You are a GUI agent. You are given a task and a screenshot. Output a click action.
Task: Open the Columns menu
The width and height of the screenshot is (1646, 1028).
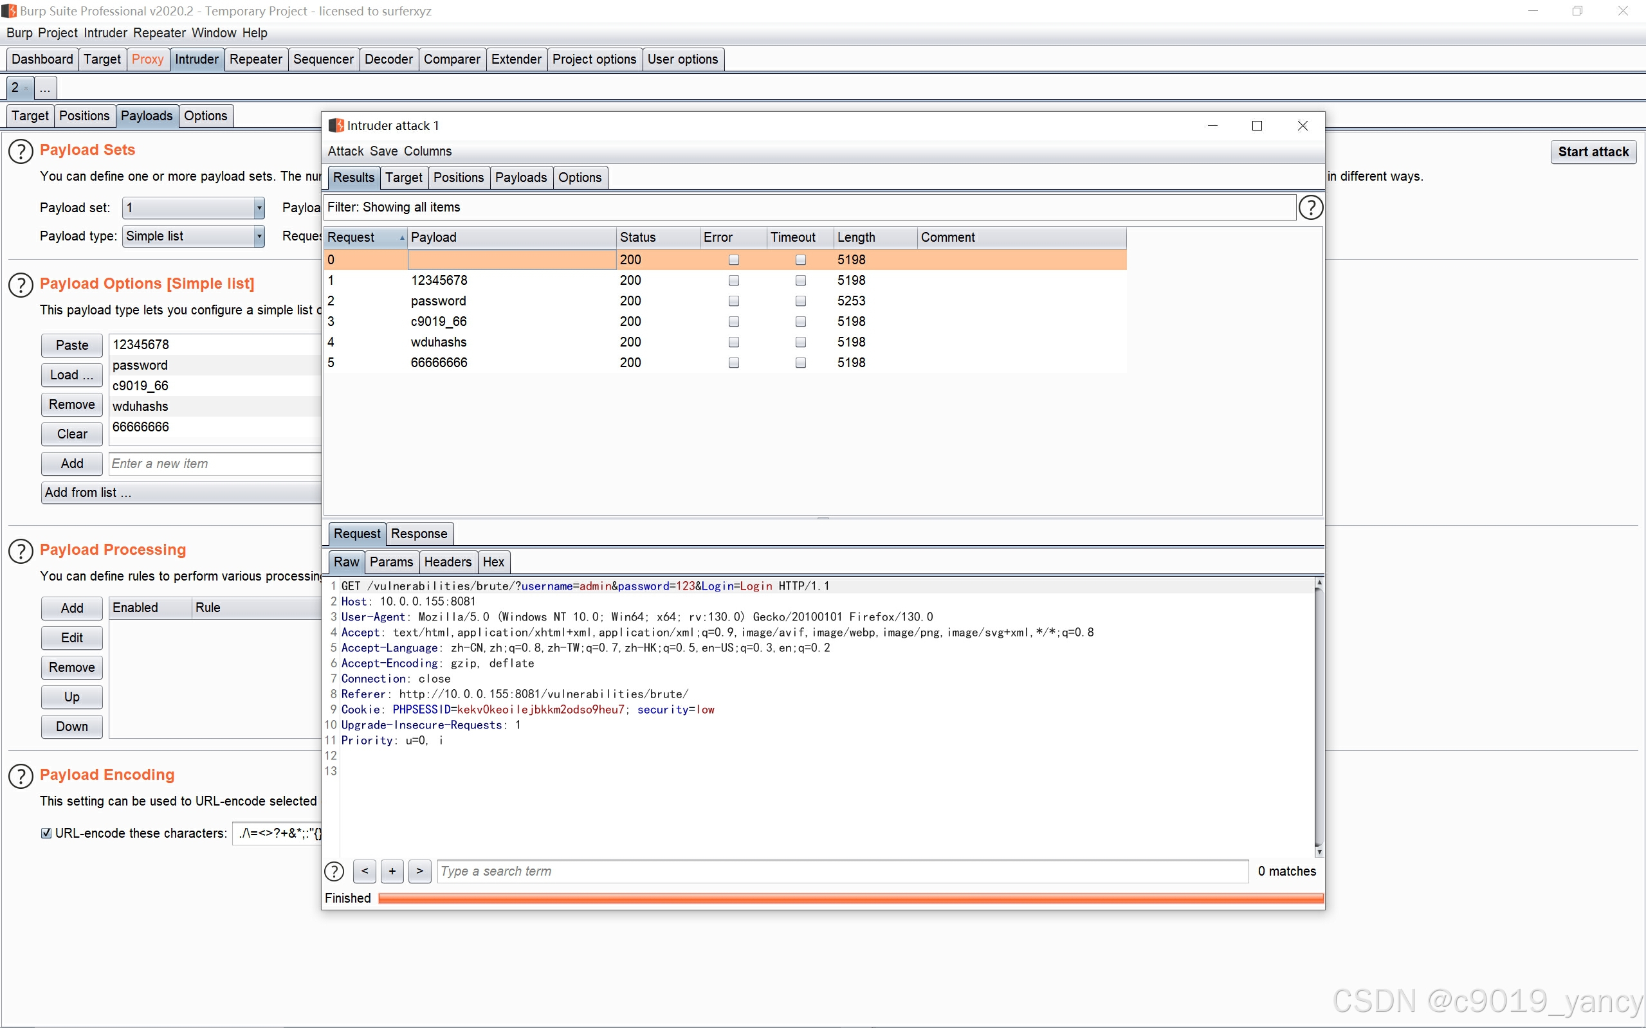pos(427,151)
